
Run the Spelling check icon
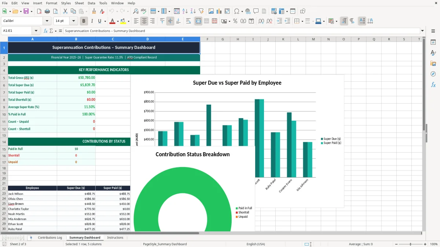[144, 11]
